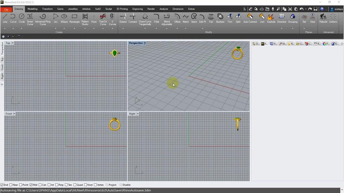The width and height of the screenshot is (344, 193).
Task: Choose the Smart Curve tool
Action: (x=30, y=20)
